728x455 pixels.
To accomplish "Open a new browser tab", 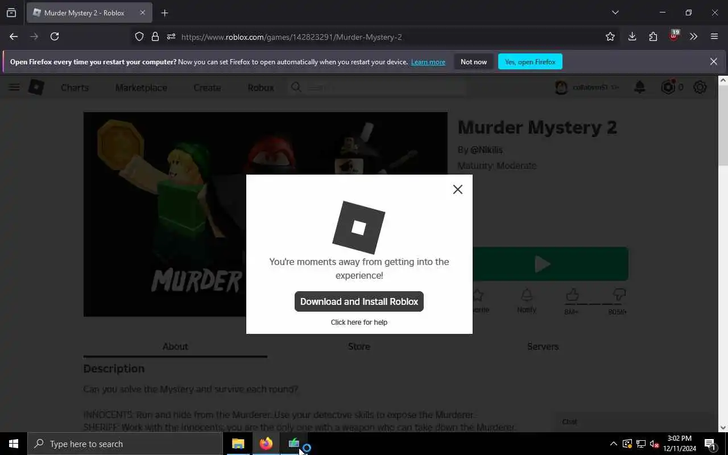I will click(164, 13).
